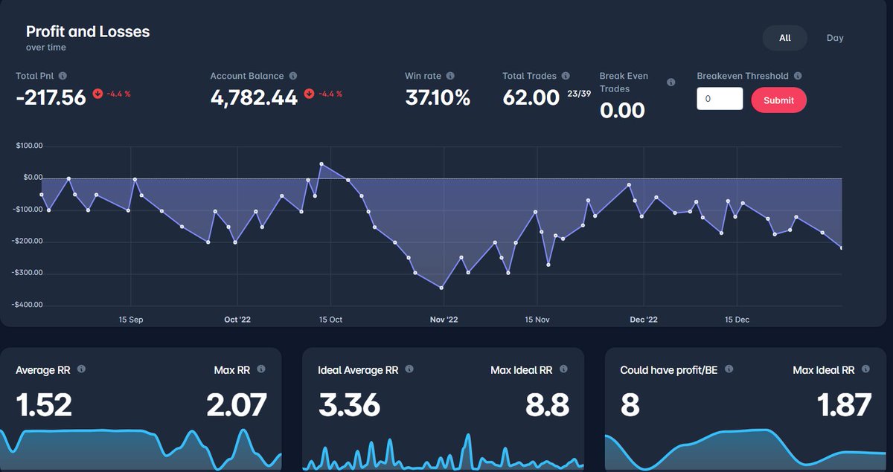893x472 pixels.
Task: Click the Max RR value 2.07
Action: (x=236, y=405)
